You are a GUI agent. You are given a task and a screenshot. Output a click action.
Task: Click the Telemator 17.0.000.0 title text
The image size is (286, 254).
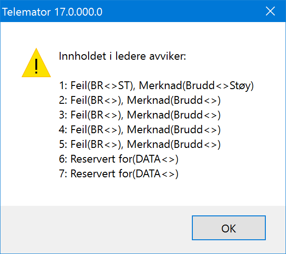click(x=52, y=12)
